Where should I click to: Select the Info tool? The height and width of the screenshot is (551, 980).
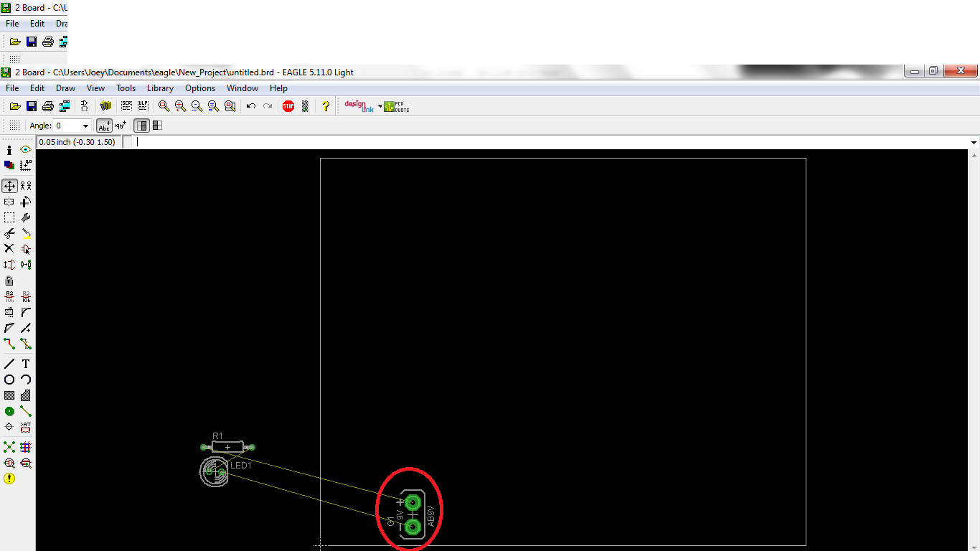[9, 150]
